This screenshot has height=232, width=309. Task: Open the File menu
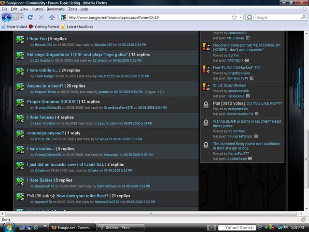[4, 9]
